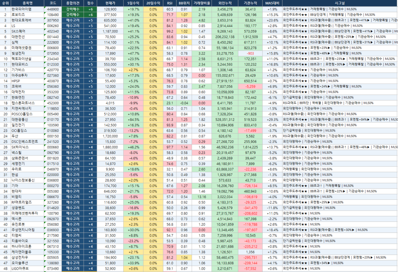Viewport: 398px width, 272px height.
Task: Select current price 1,187,000
Action: (x=110, y=31)
